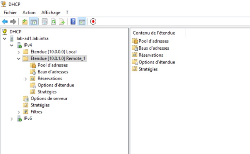Expand the Réservations node in the tree

(x=26, y=79)
